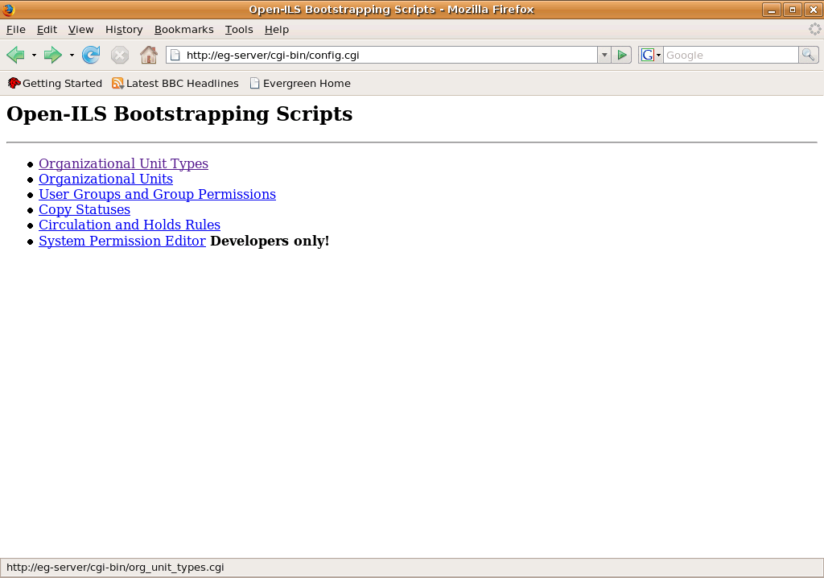
Task: Open the Edit menu
Action: click(x=47, y=30)
